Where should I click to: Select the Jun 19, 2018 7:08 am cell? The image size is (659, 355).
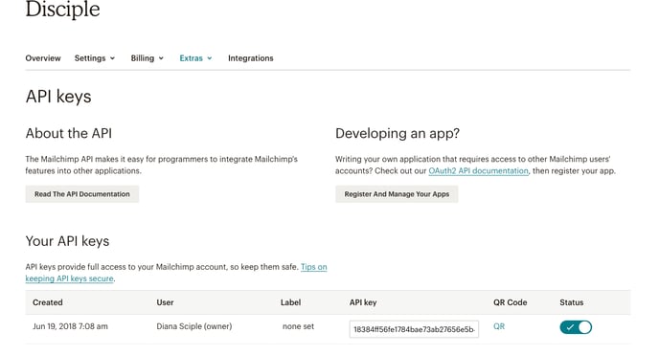pyautogui.click(x=70, y=326)
